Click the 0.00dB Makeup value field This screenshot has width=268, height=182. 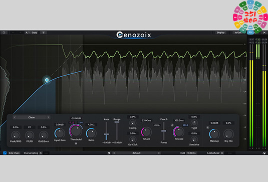click(x=214, y=123)
